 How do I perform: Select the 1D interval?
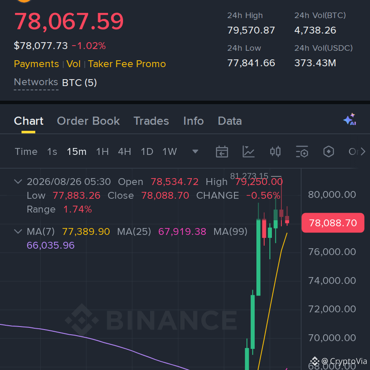pos(147,151)
